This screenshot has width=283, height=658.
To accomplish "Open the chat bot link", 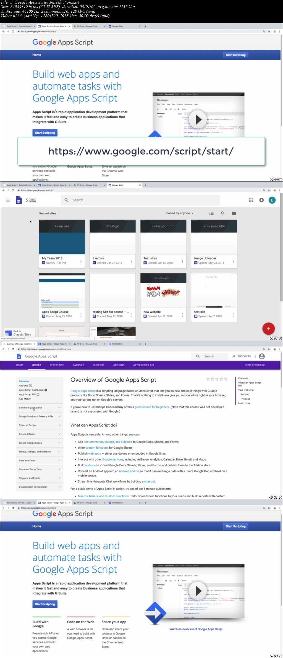I will [x=150, y=481].
